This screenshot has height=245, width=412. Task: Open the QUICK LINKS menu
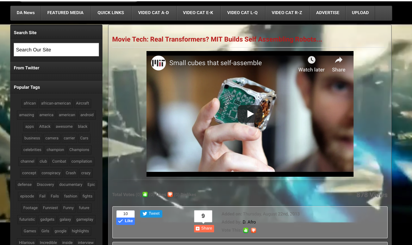(111, 13)
